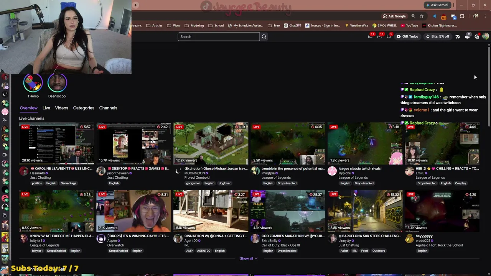Viewport: 491px width, 276px height.
Task: Open Deansocool channel profile circle
Action: tap(57, 82)
